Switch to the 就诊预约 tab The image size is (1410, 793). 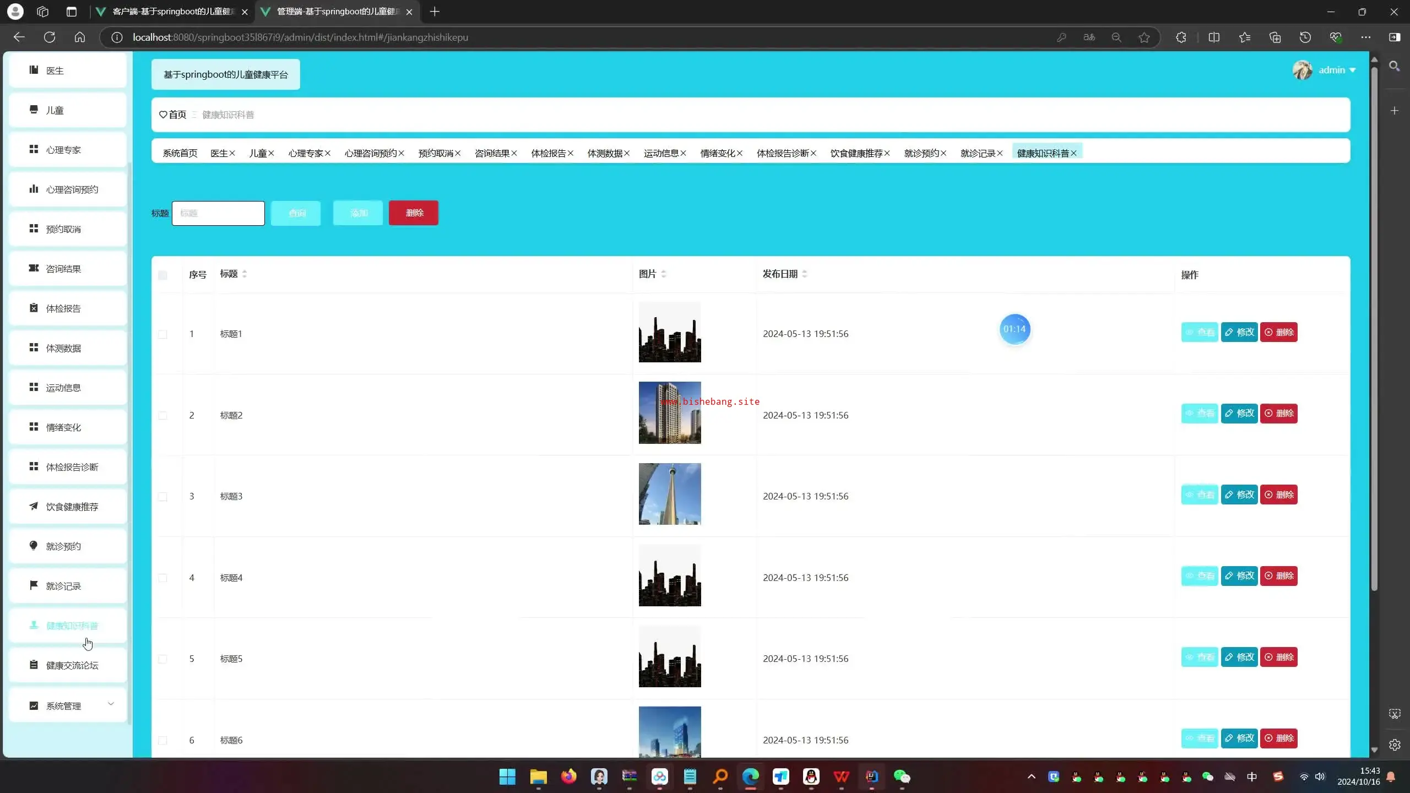[921, 154]
